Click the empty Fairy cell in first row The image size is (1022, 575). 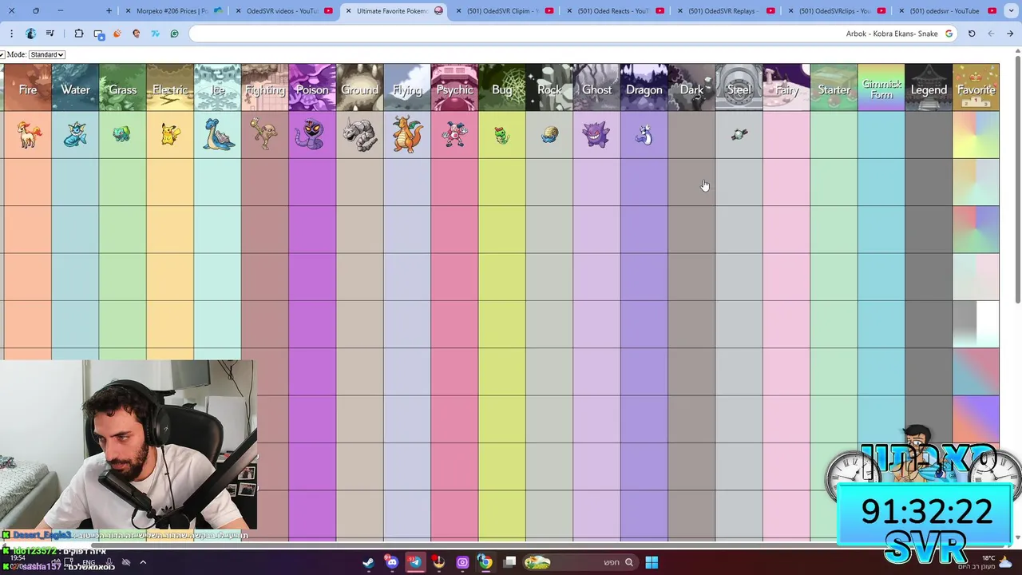[786, 135]
